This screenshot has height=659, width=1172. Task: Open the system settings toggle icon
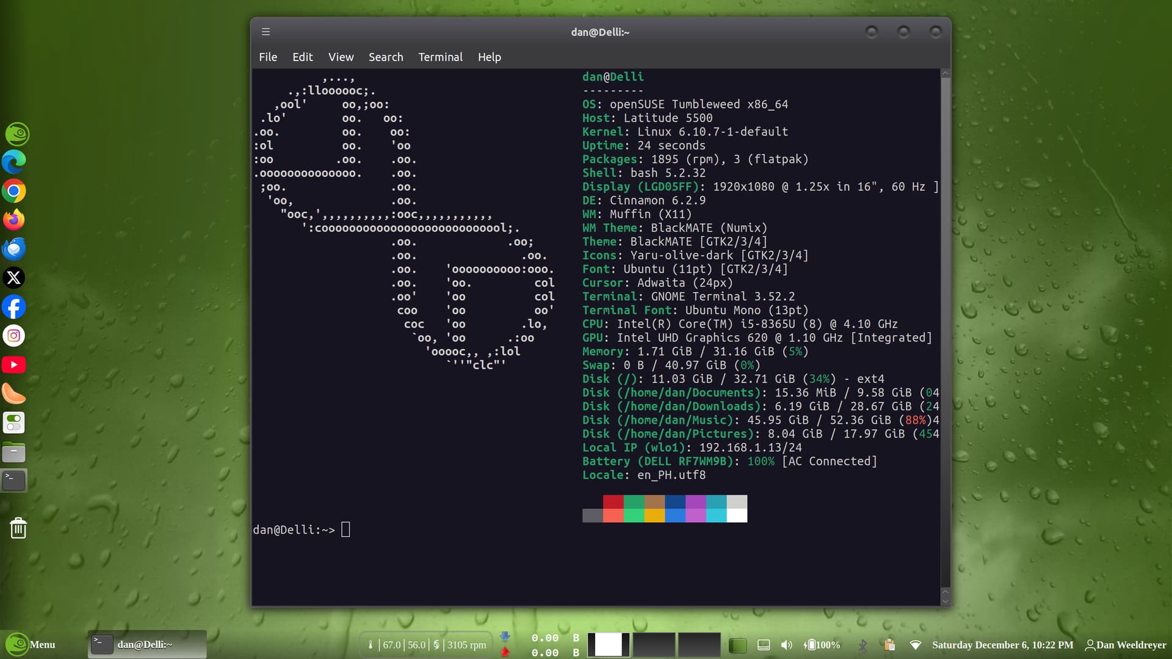coord(14,422)
